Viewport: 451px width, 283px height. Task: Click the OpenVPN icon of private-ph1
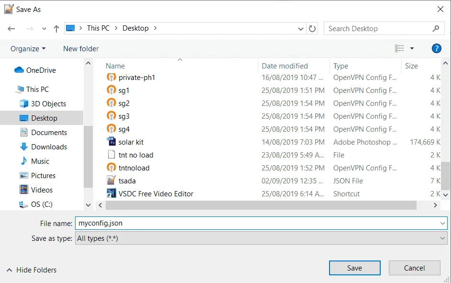[111, 78]
